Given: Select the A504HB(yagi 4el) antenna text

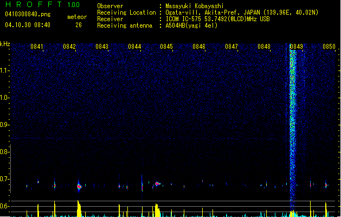Looking at the screenshot, I should [x=191, y=25].
